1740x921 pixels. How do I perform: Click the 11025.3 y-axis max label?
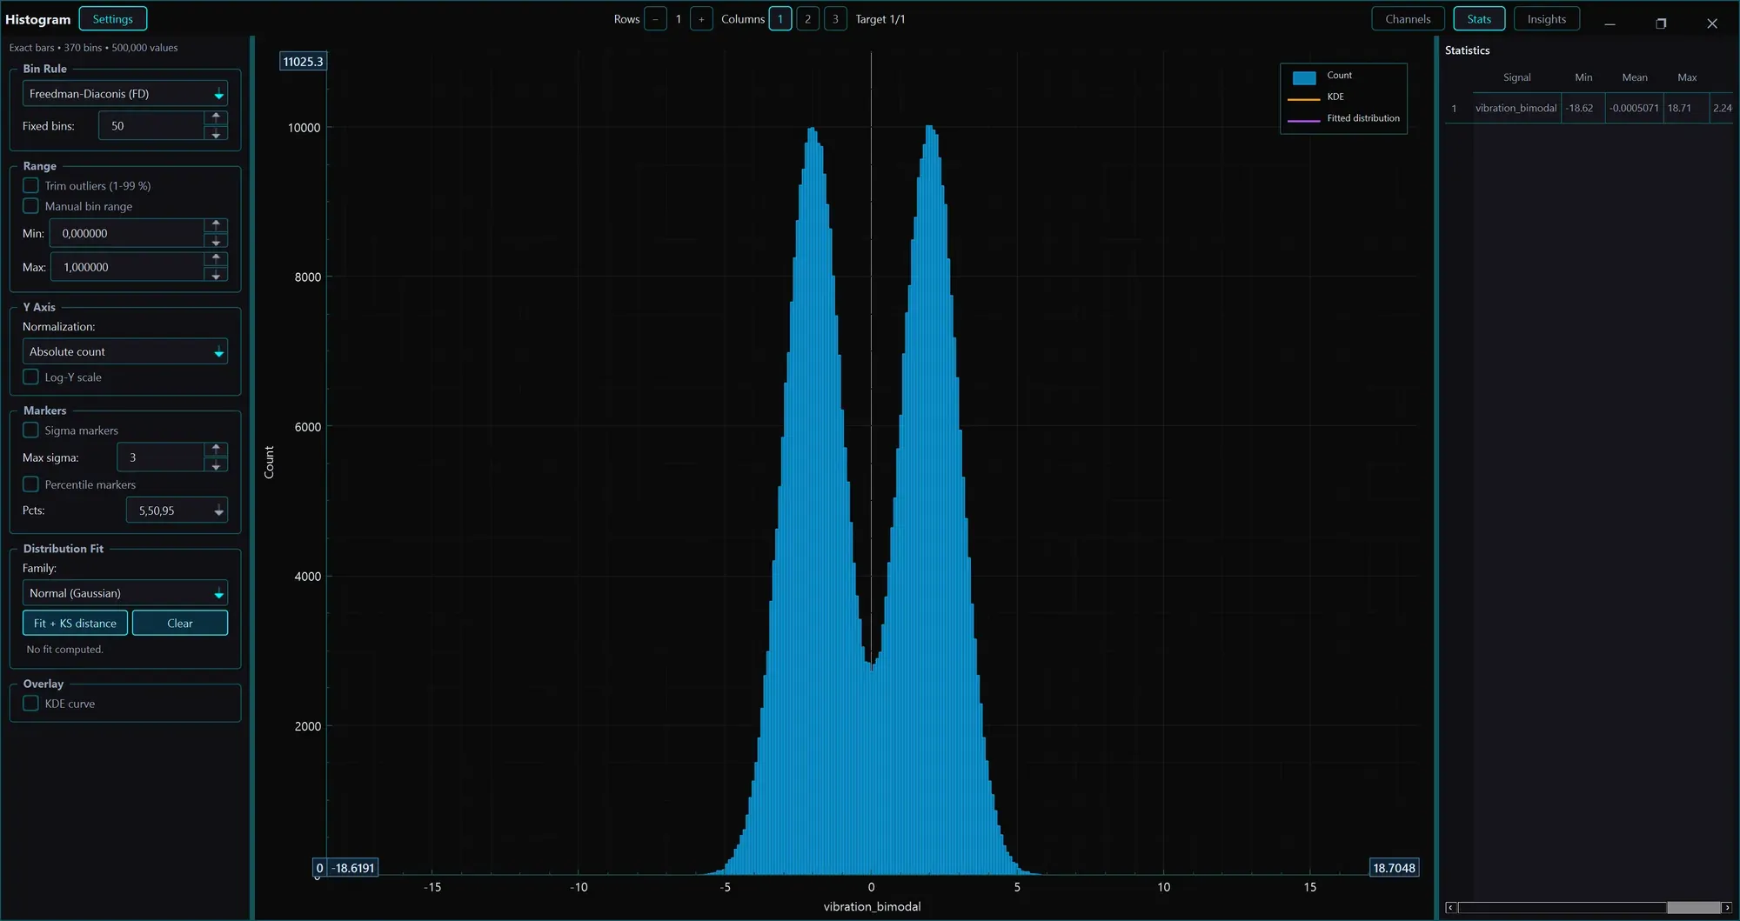click(303, 62)
